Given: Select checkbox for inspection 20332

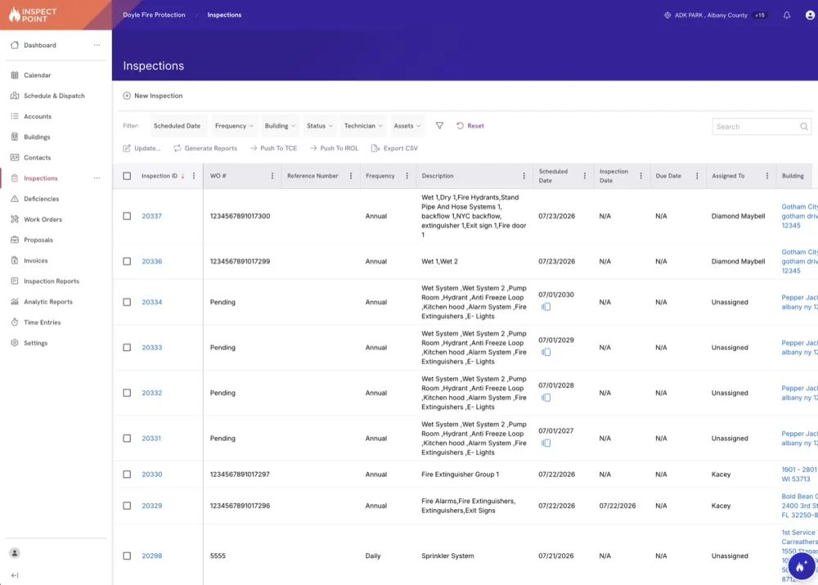Looking at the screenshot, I should click(x=127, y=393).
